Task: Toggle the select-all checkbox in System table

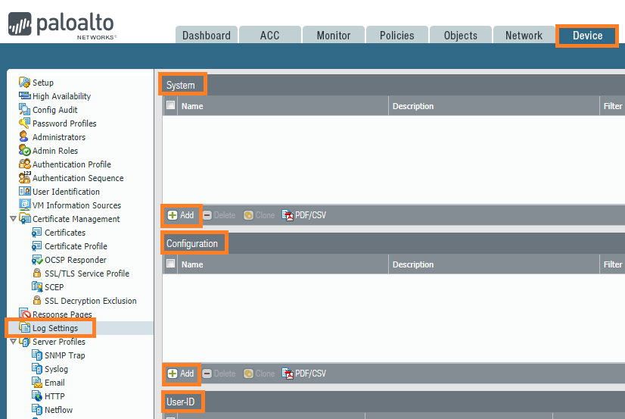Action: tap(171, 106)
